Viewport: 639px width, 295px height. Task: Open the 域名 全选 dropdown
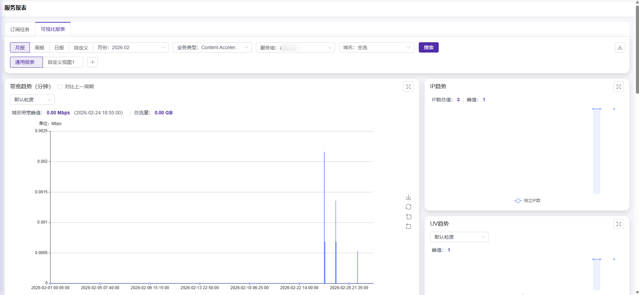377,47
